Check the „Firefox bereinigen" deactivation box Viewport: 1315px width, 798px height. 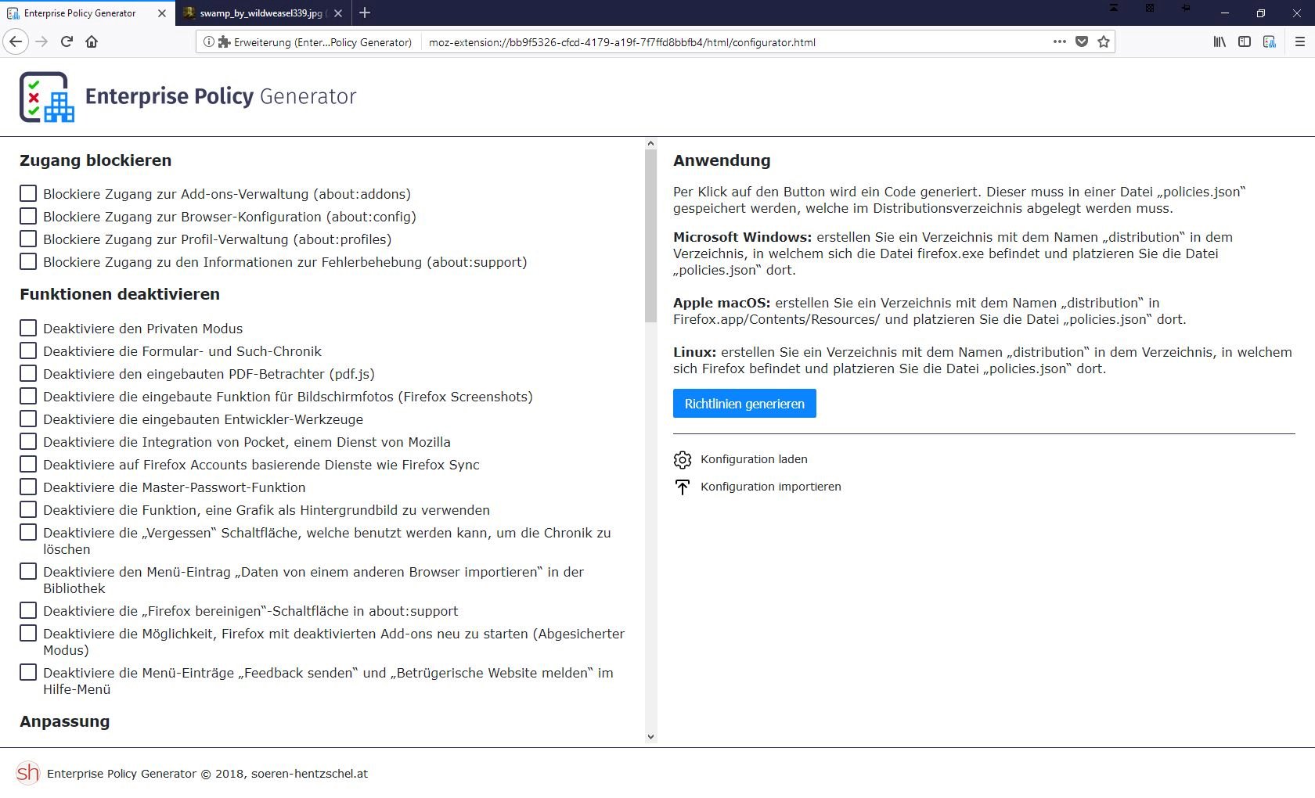[x=28, y=610]
